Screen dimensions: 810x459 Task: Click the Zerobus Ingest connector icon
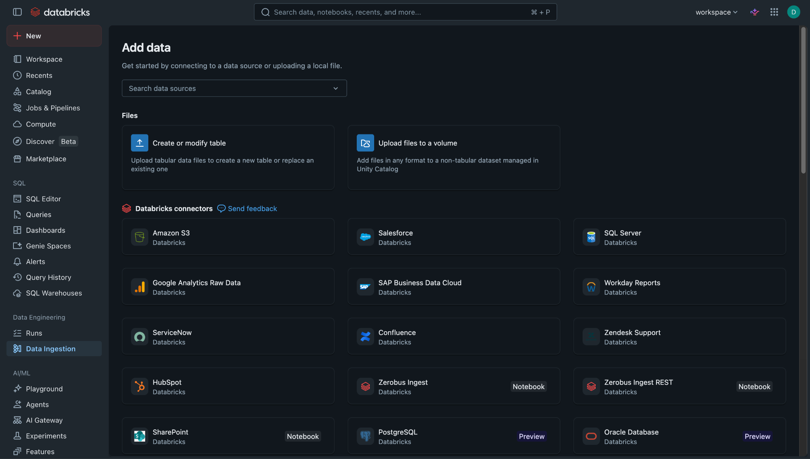click(x=365, y=387)
